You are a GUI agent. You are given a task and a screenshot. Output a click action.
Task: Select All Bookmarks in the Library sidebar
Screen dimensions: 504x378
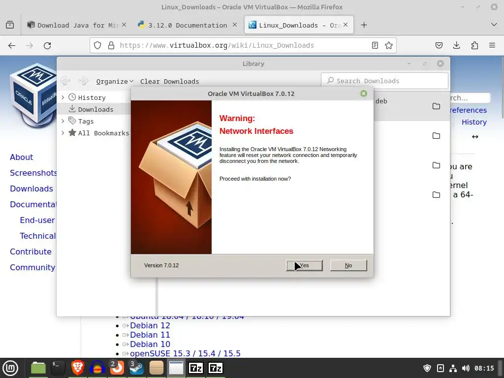click(x=103, y=133)
